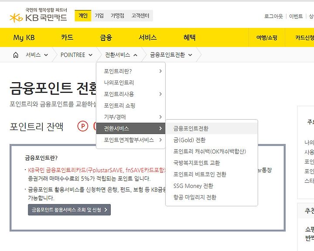This screenshot has width=314, height=251.
Task: Select the 기업 tab
Action: click(x=99, y=16)
